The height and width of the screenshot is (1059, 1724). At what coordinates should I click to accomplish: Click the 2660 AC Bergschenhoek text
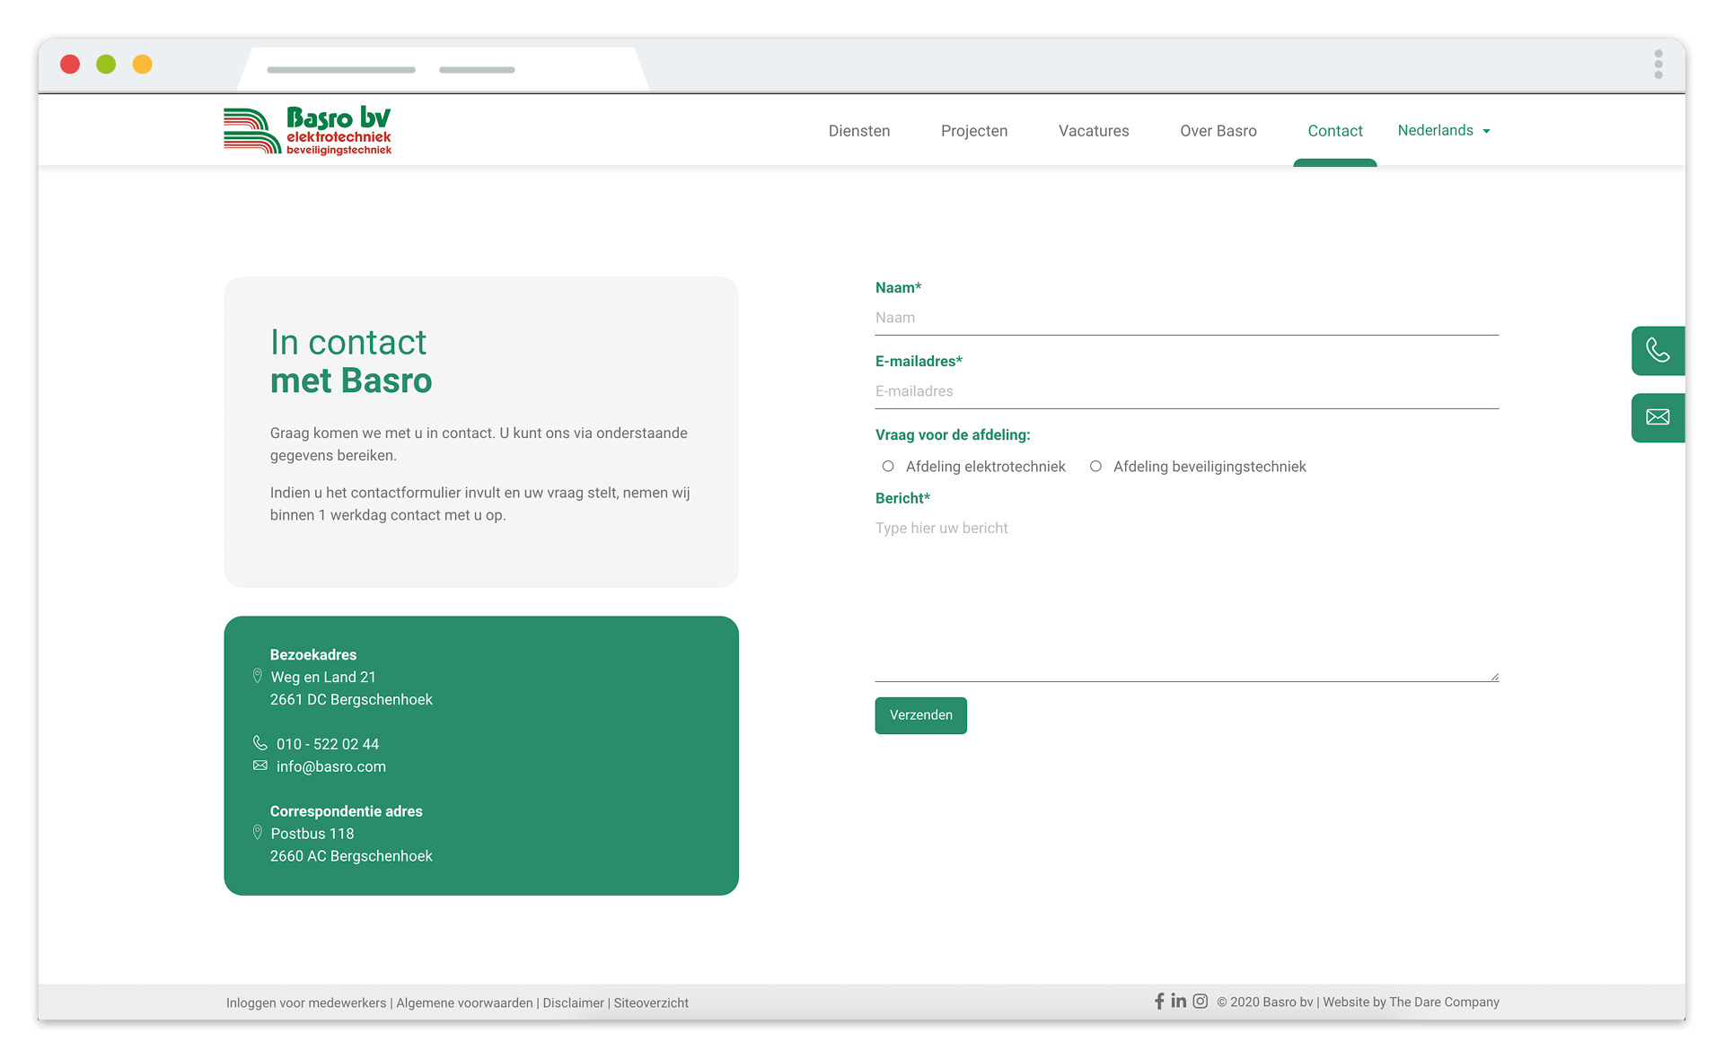point(351,856)
